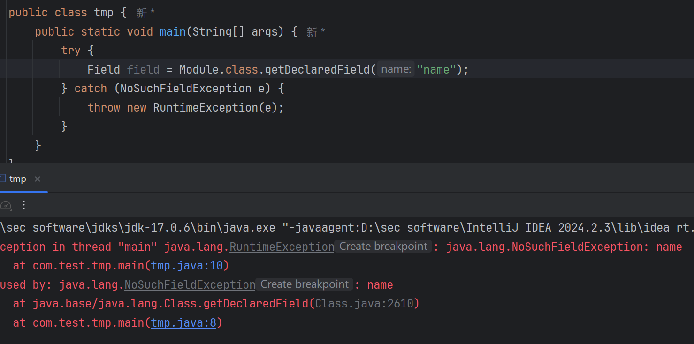Jump to Class.java:2610 in stack trace
Image resolution: width=694 pixels, height=344 pixels.
coord(364,304)
